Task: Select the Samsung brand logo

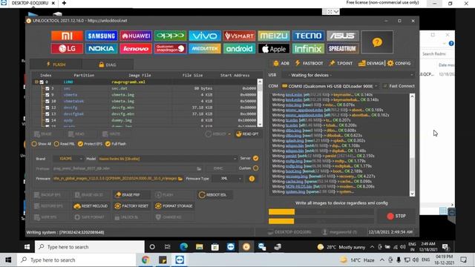Action: pos(101,36)
